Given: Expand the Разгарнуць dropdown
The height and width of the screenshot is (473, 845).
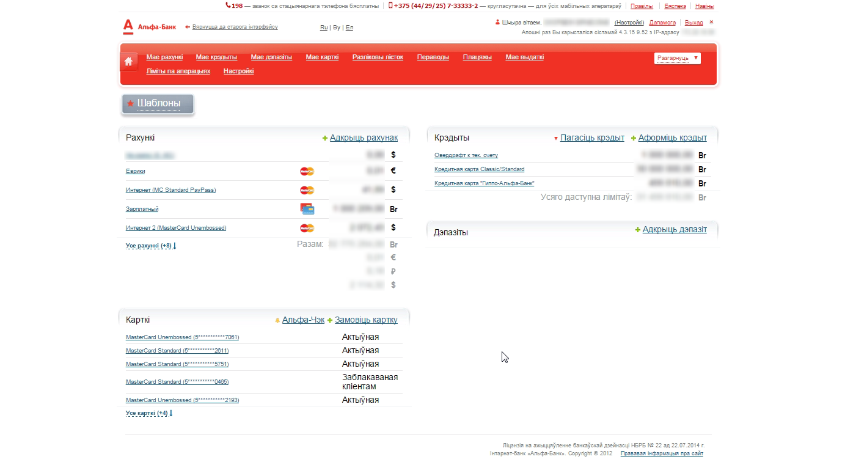Looking at the screenshot, I should tap(678, 58).
